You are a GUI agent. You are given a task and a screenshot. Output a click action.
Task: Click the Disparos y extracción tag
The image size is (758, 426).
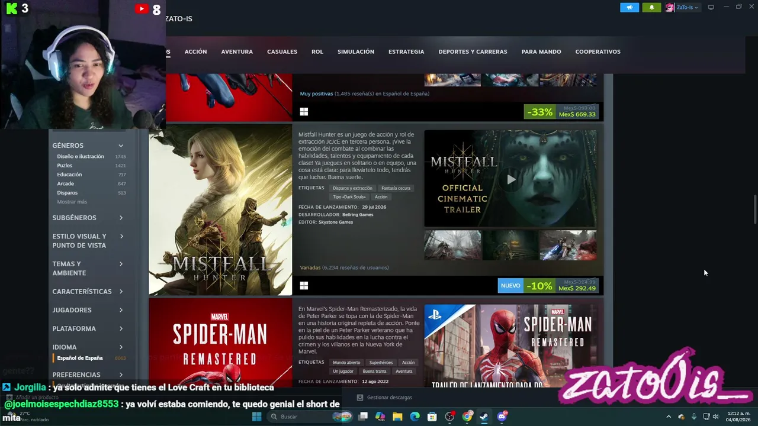pyautogui.click(x=352, y=188)
